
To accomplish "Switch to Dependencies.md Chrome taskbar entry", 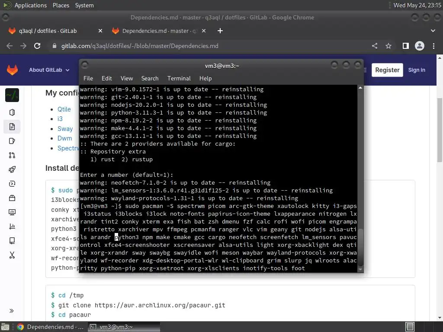I will [50, 327].
